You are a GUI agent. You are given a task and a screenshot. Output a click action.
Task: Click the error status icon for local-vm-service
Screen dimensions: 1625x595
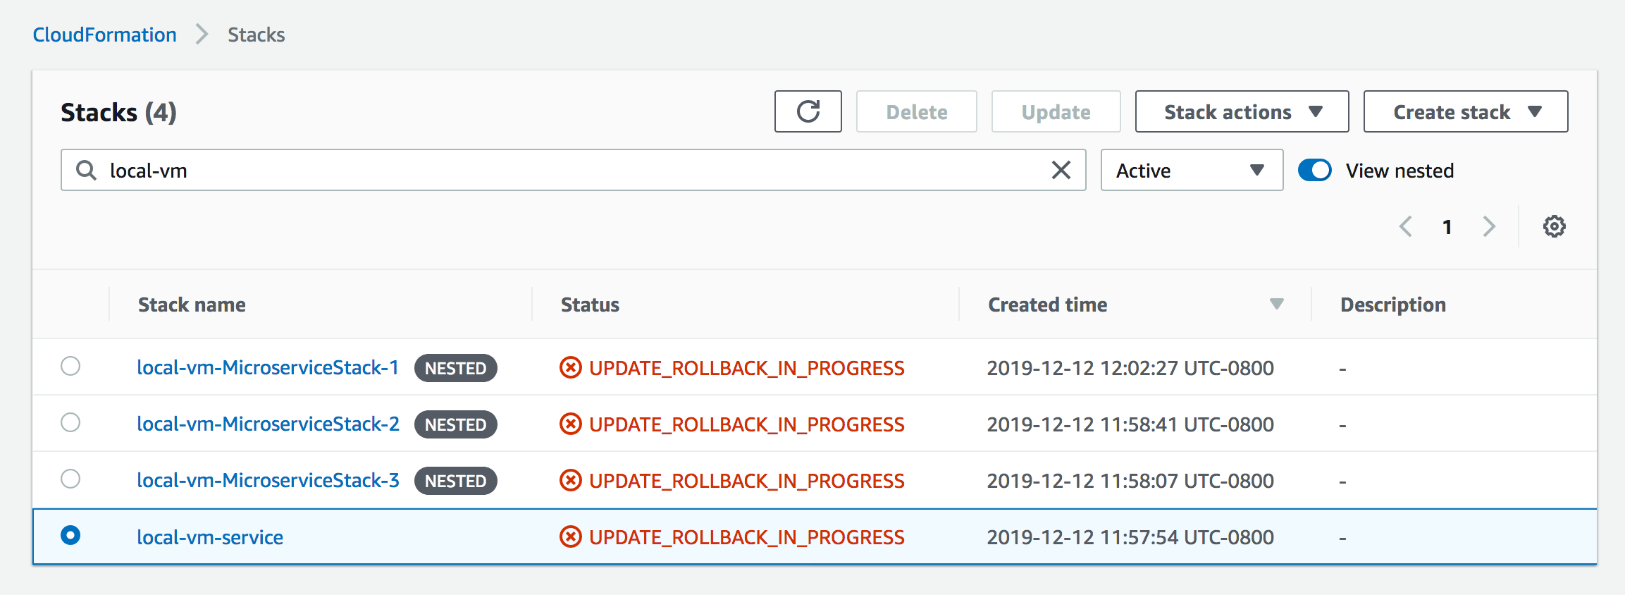(569, 536)
